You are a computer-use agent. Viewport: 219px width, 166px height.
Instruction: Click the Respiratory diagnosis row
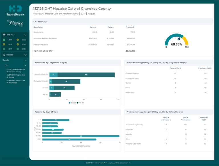pos(168,92)
